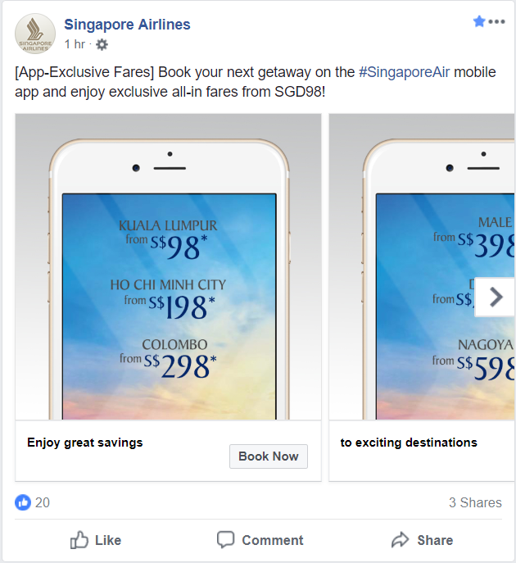Viewport: 516px width, 563px height.
Task: Click the blue thumbs-up reaction icon
Action: (23, 502)
